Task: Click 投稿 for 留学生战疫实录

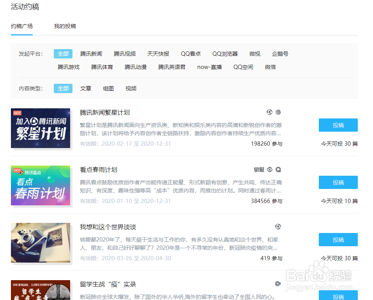Action: tap(338, 295)
